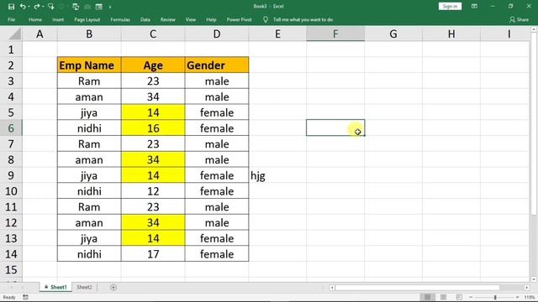The image size is (538, 302).
Task: Click the Sheet1 tab
Action: (56, 287)
